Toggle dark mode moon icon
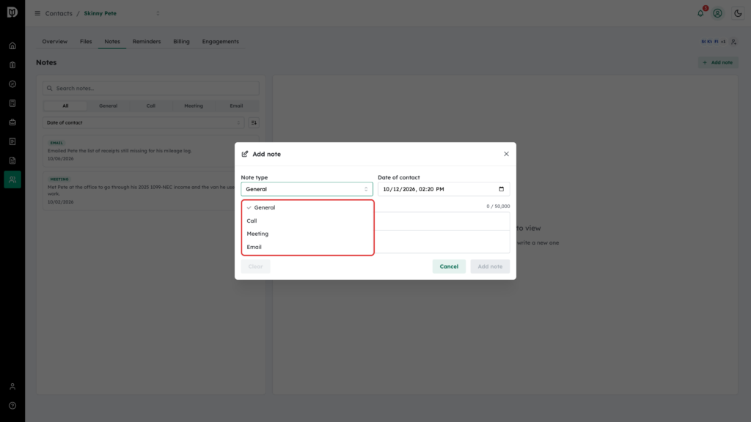Screen dimensions: 751x422 point(738,13)
